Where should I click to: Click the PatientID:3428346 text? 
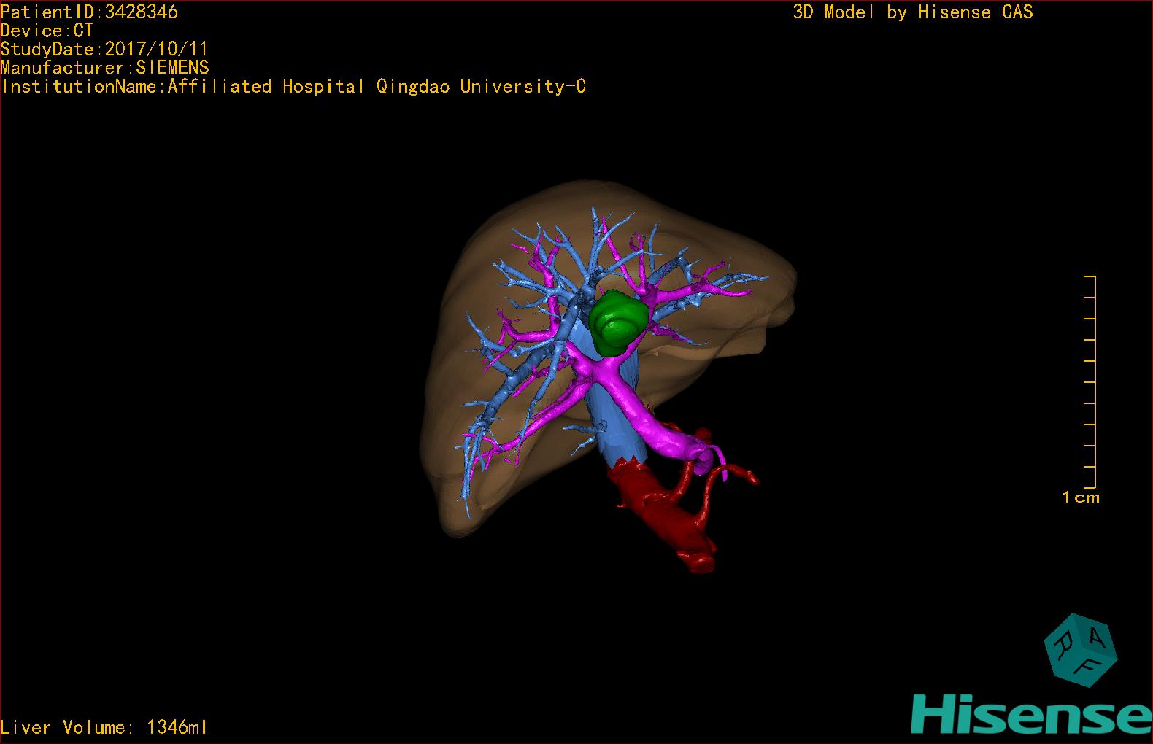click(x=89, y=12)
